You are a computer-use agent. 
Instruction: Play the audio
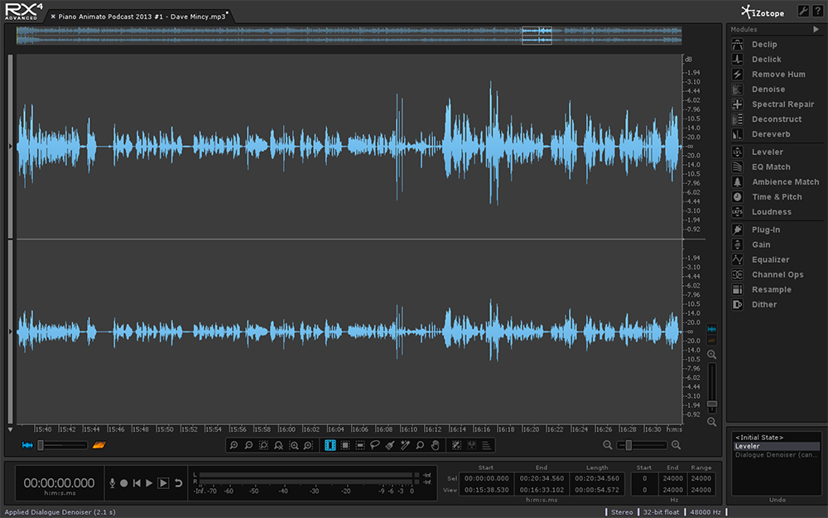(149, 483)
